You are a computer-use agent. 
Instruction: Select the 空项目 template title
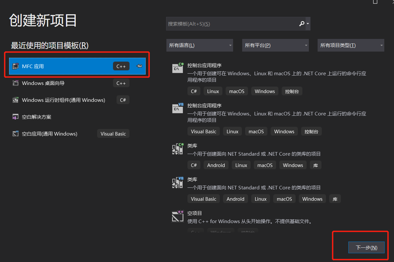(195, 213)
